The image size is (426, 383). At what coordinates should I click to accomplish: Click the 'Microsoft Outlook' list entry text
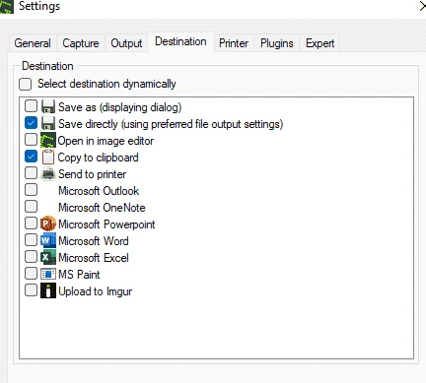click(x=99, y=191)
